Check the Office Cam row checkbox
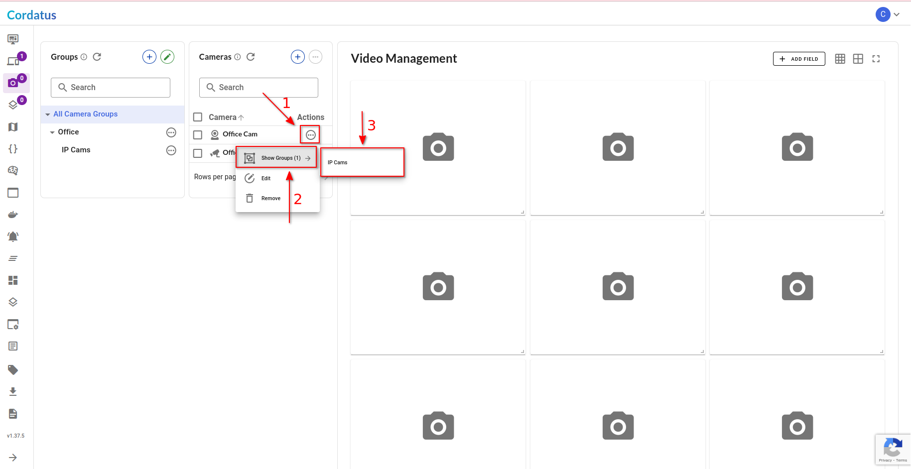Screen dimensions: 911x469 coord(198,134)
